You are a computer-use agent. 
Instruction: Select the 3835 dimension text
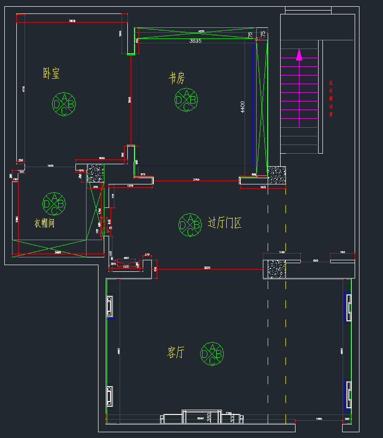point(195,41)
